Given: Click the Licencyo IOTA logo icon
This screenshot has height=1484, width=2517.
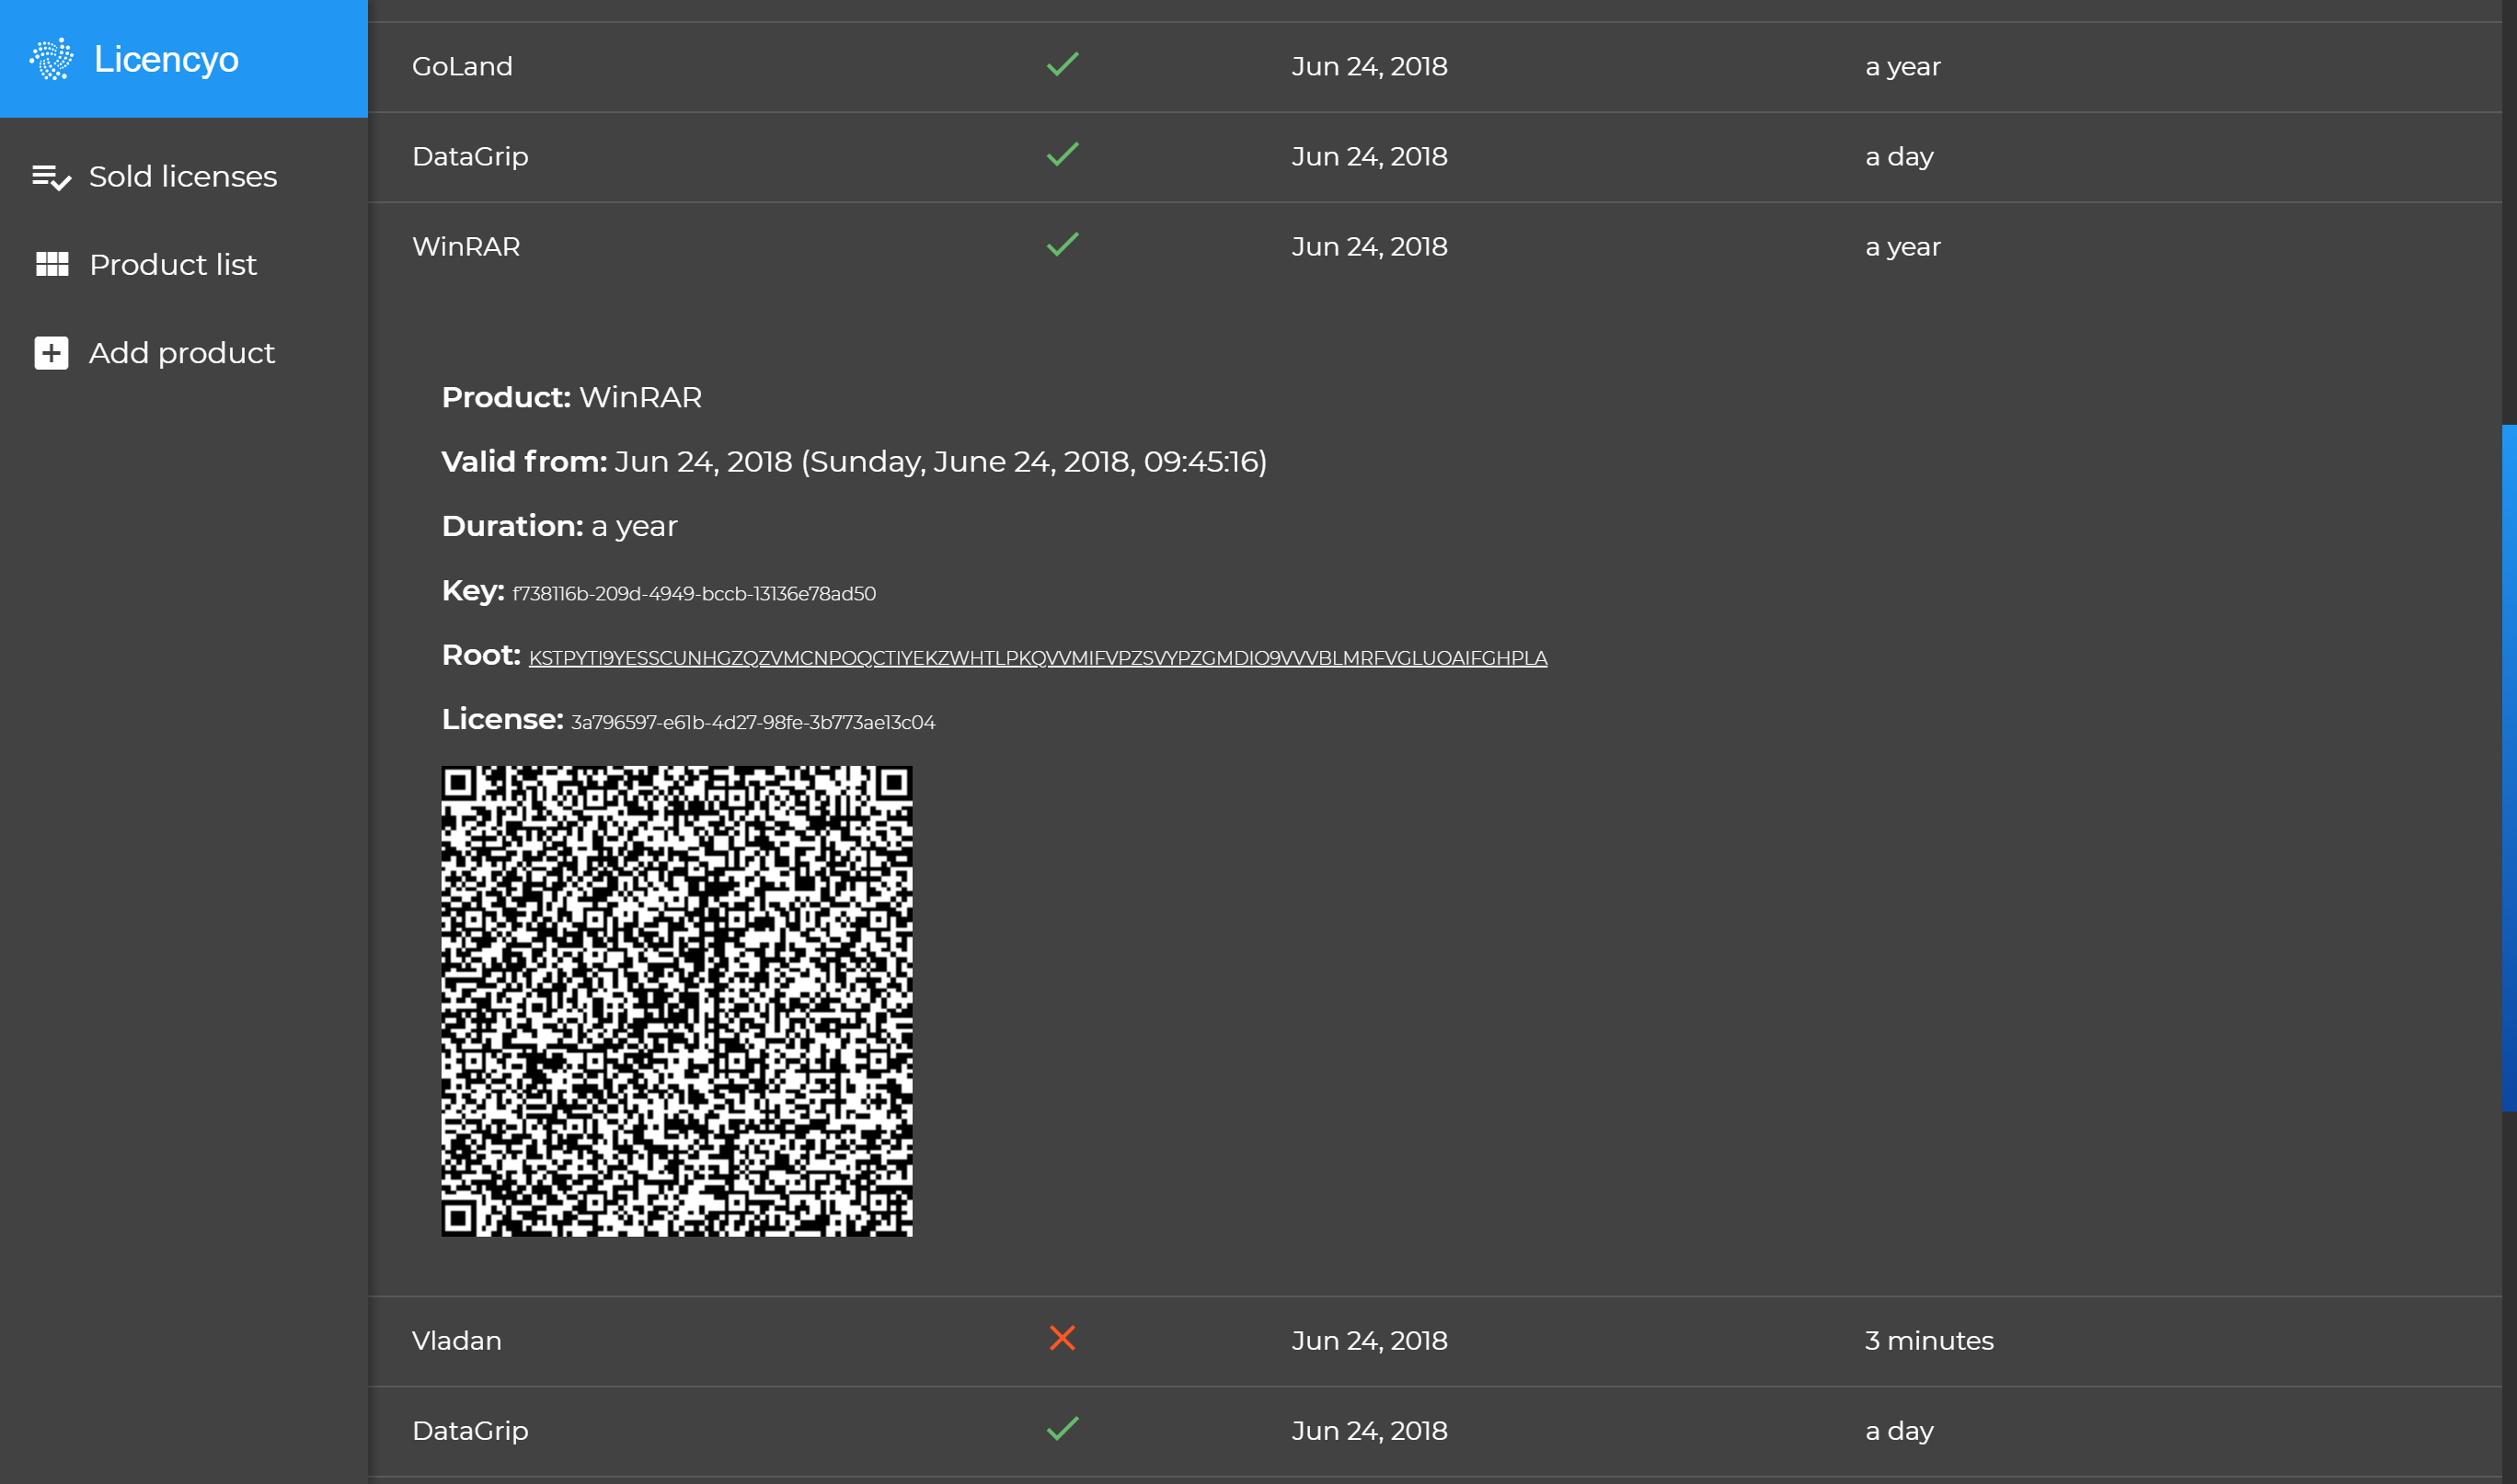Looking at the screenshot, I should tap(51, 59).
